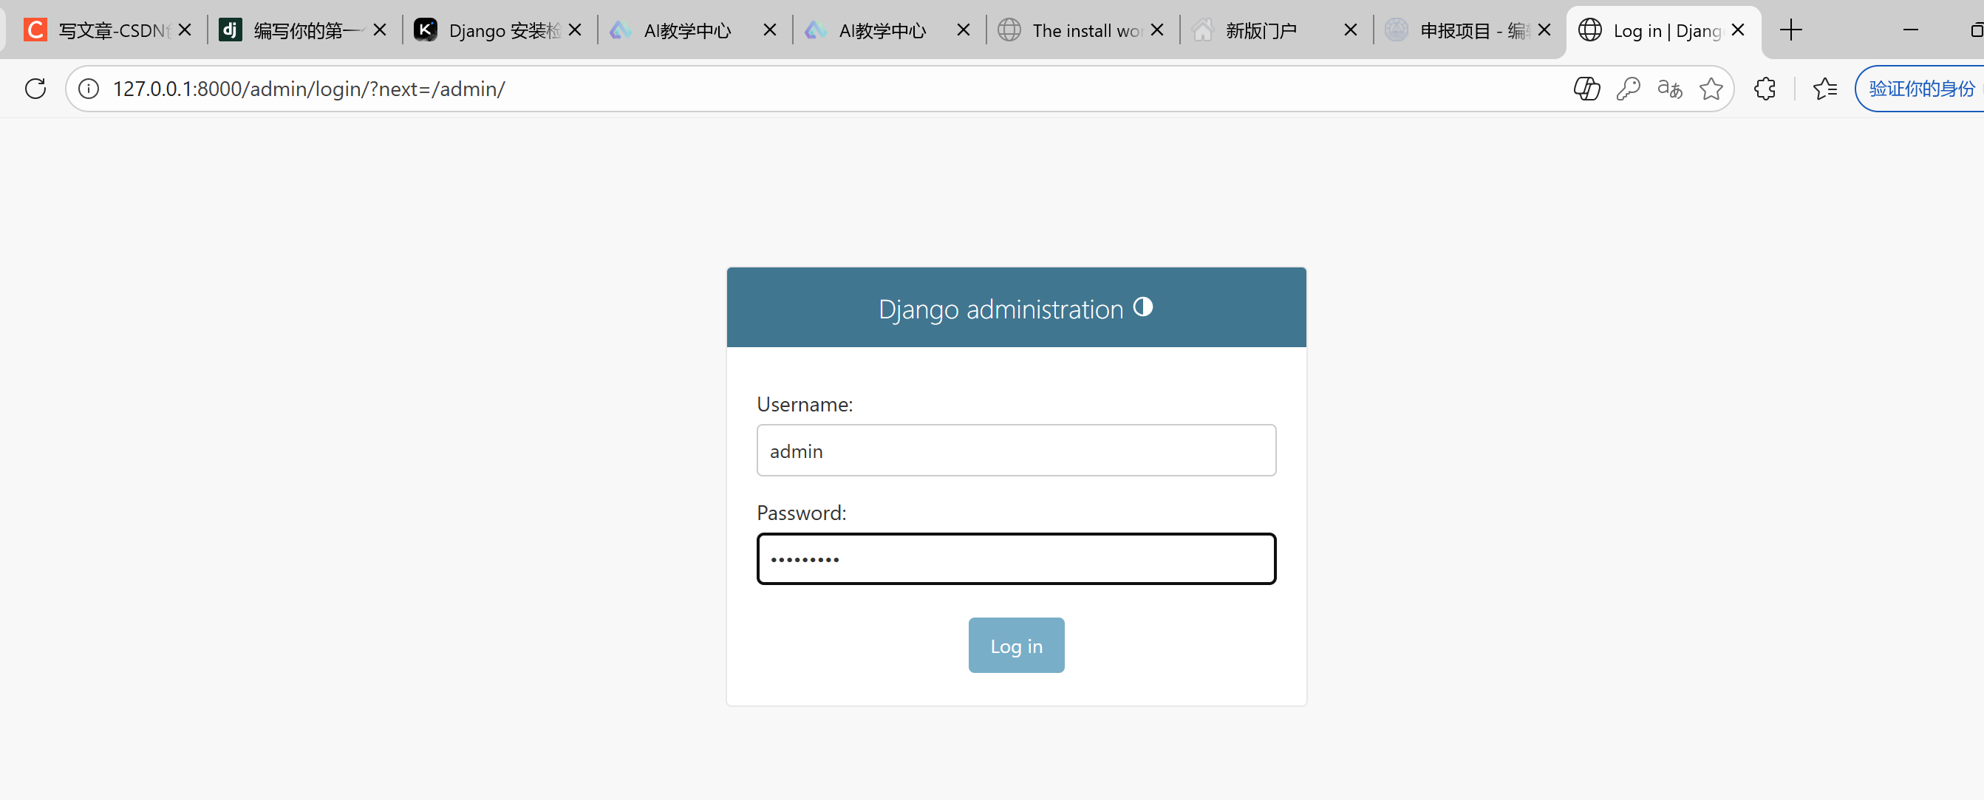
Task: View site information icon in address bar
Action: click(89, 89)
